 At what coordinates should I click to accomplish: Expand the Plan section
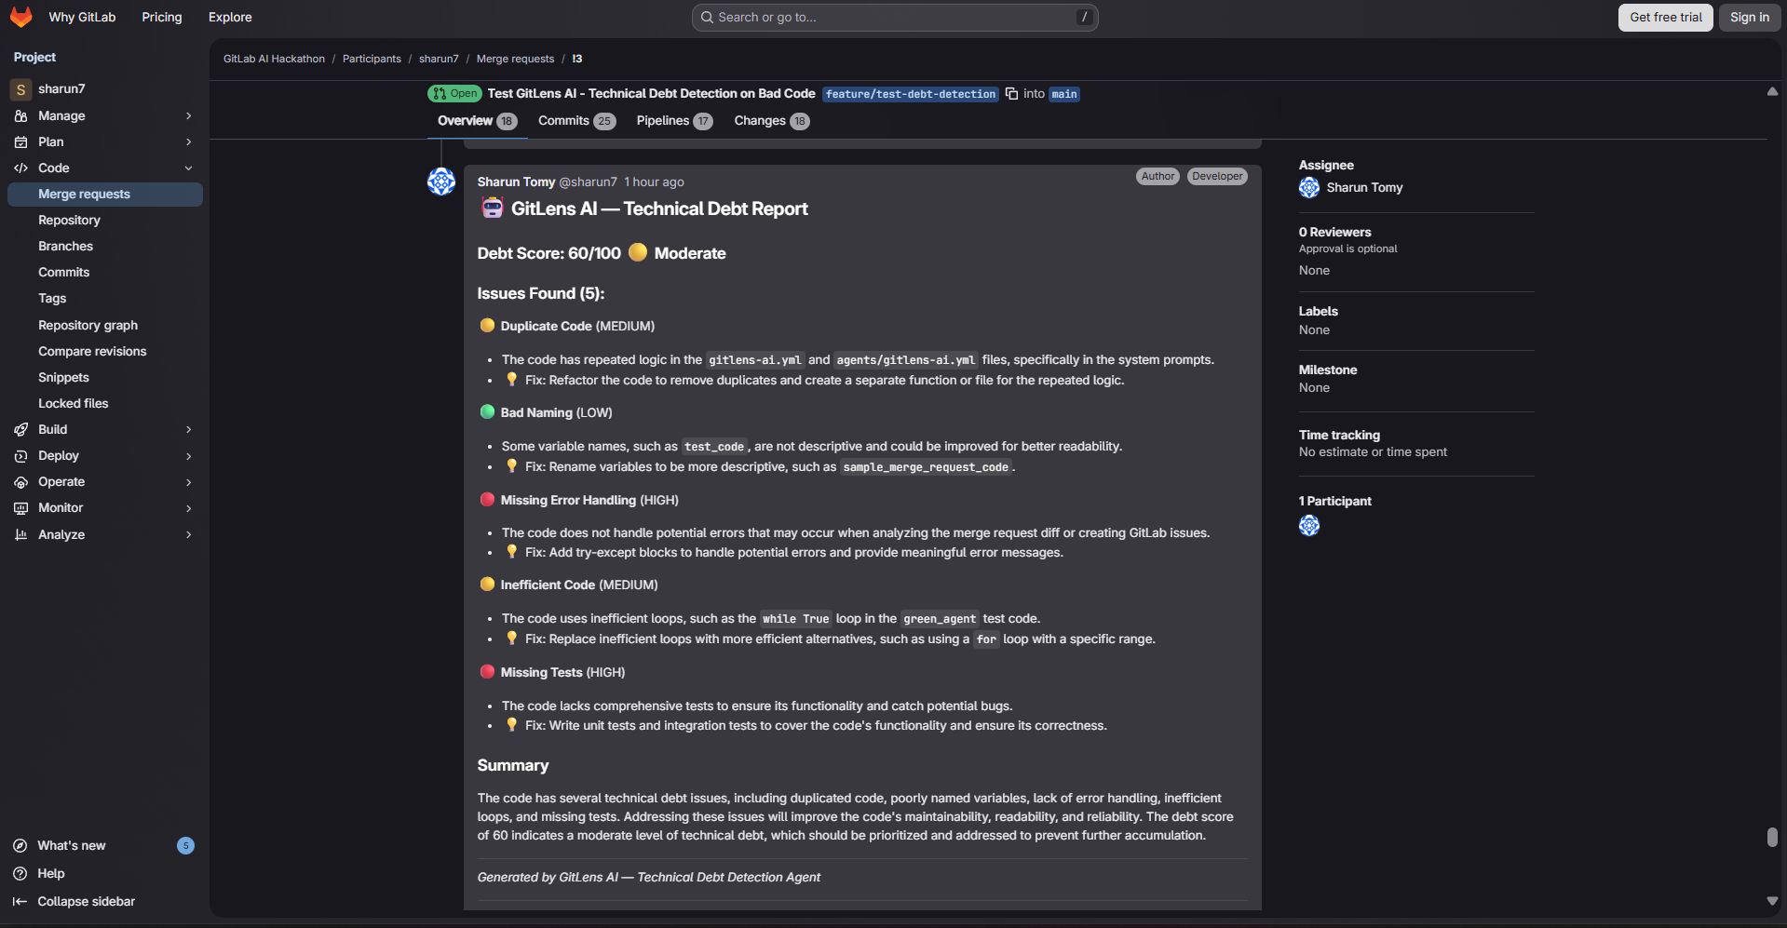click(189, 142)
